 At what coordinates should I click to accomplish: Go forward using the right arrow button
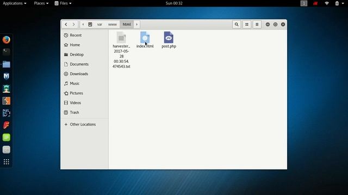coord(74,24)
